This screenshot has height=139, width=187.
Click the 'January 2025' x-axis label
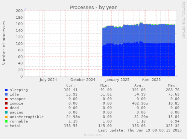point(117,80)
